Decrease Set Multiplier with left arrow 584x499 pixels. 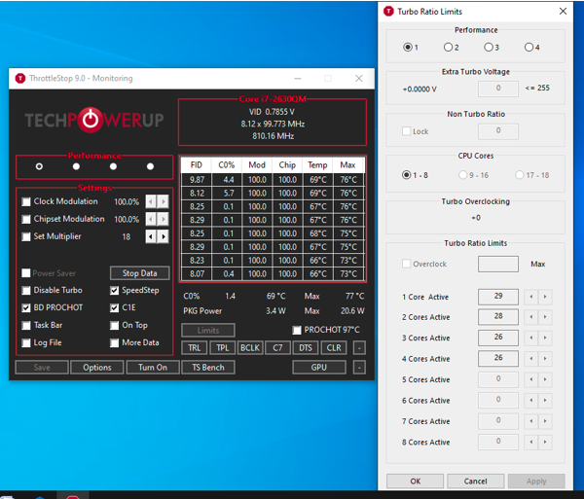tap(151, 236)
